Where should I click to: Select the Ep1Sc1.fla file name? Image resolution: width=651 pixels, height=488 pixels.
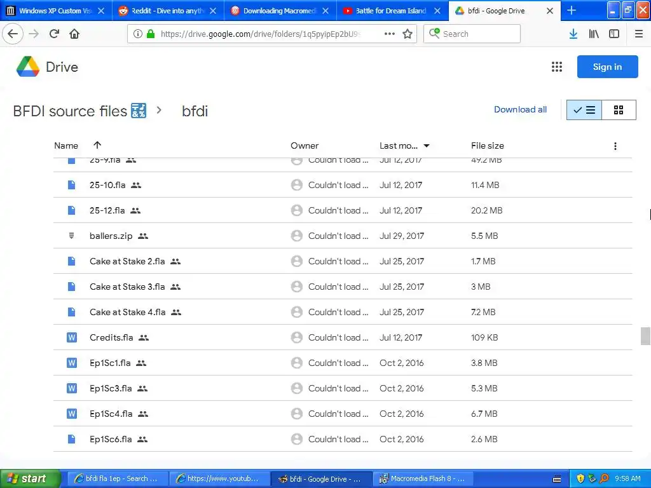click(x=110, y=363)
